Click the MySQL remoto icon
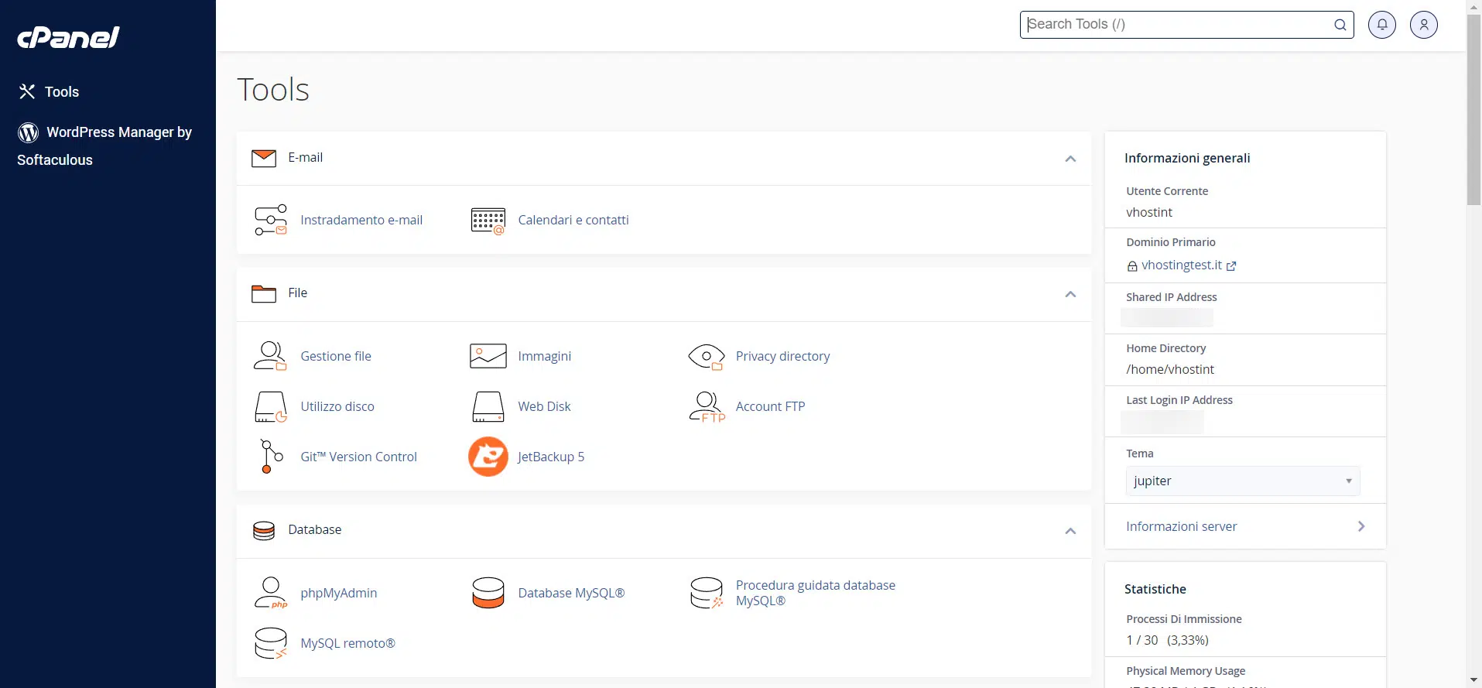The width and height of the screenshot is (1482, 688). tap(271, 643)
